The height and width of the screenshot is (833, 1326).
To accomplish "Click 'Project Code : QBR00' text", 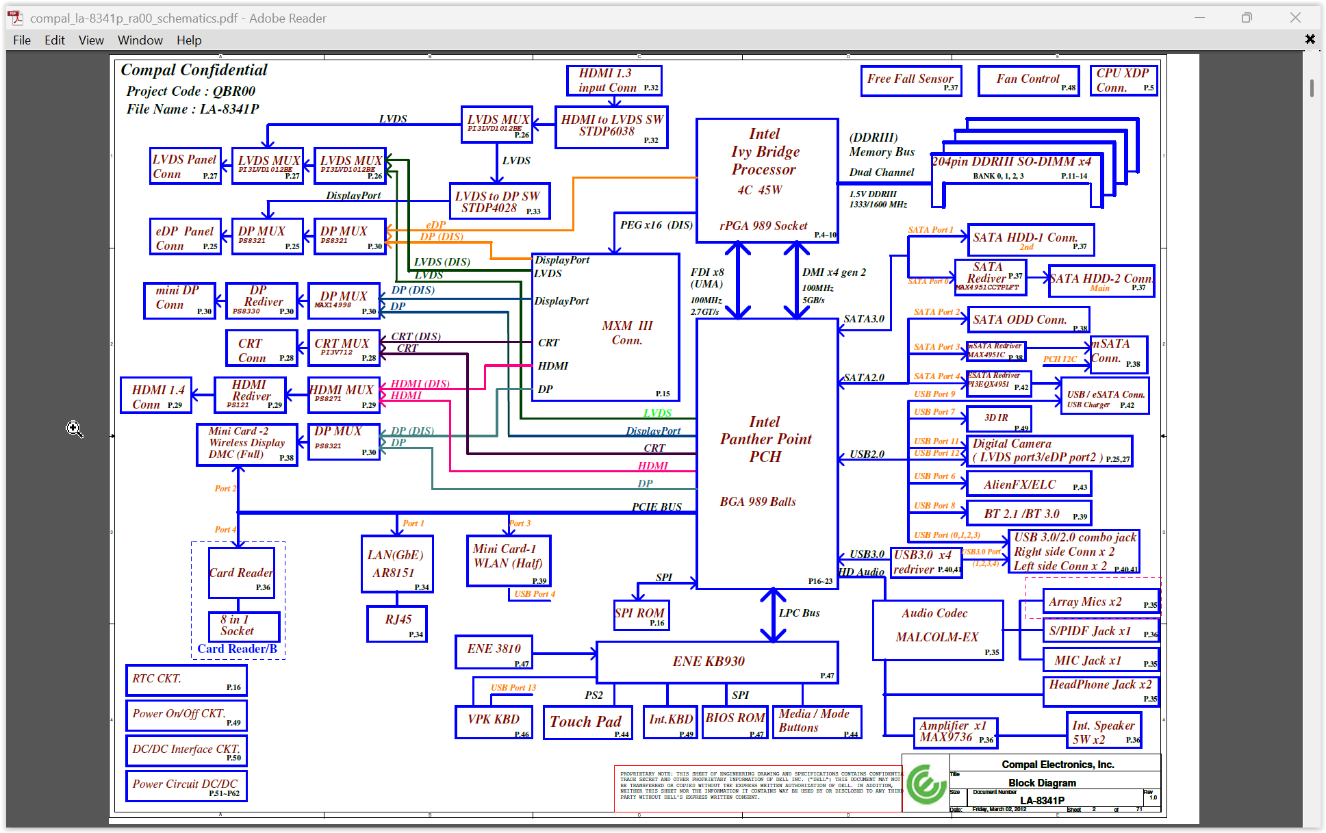I will pyautogui.click(x=190, y=91).
